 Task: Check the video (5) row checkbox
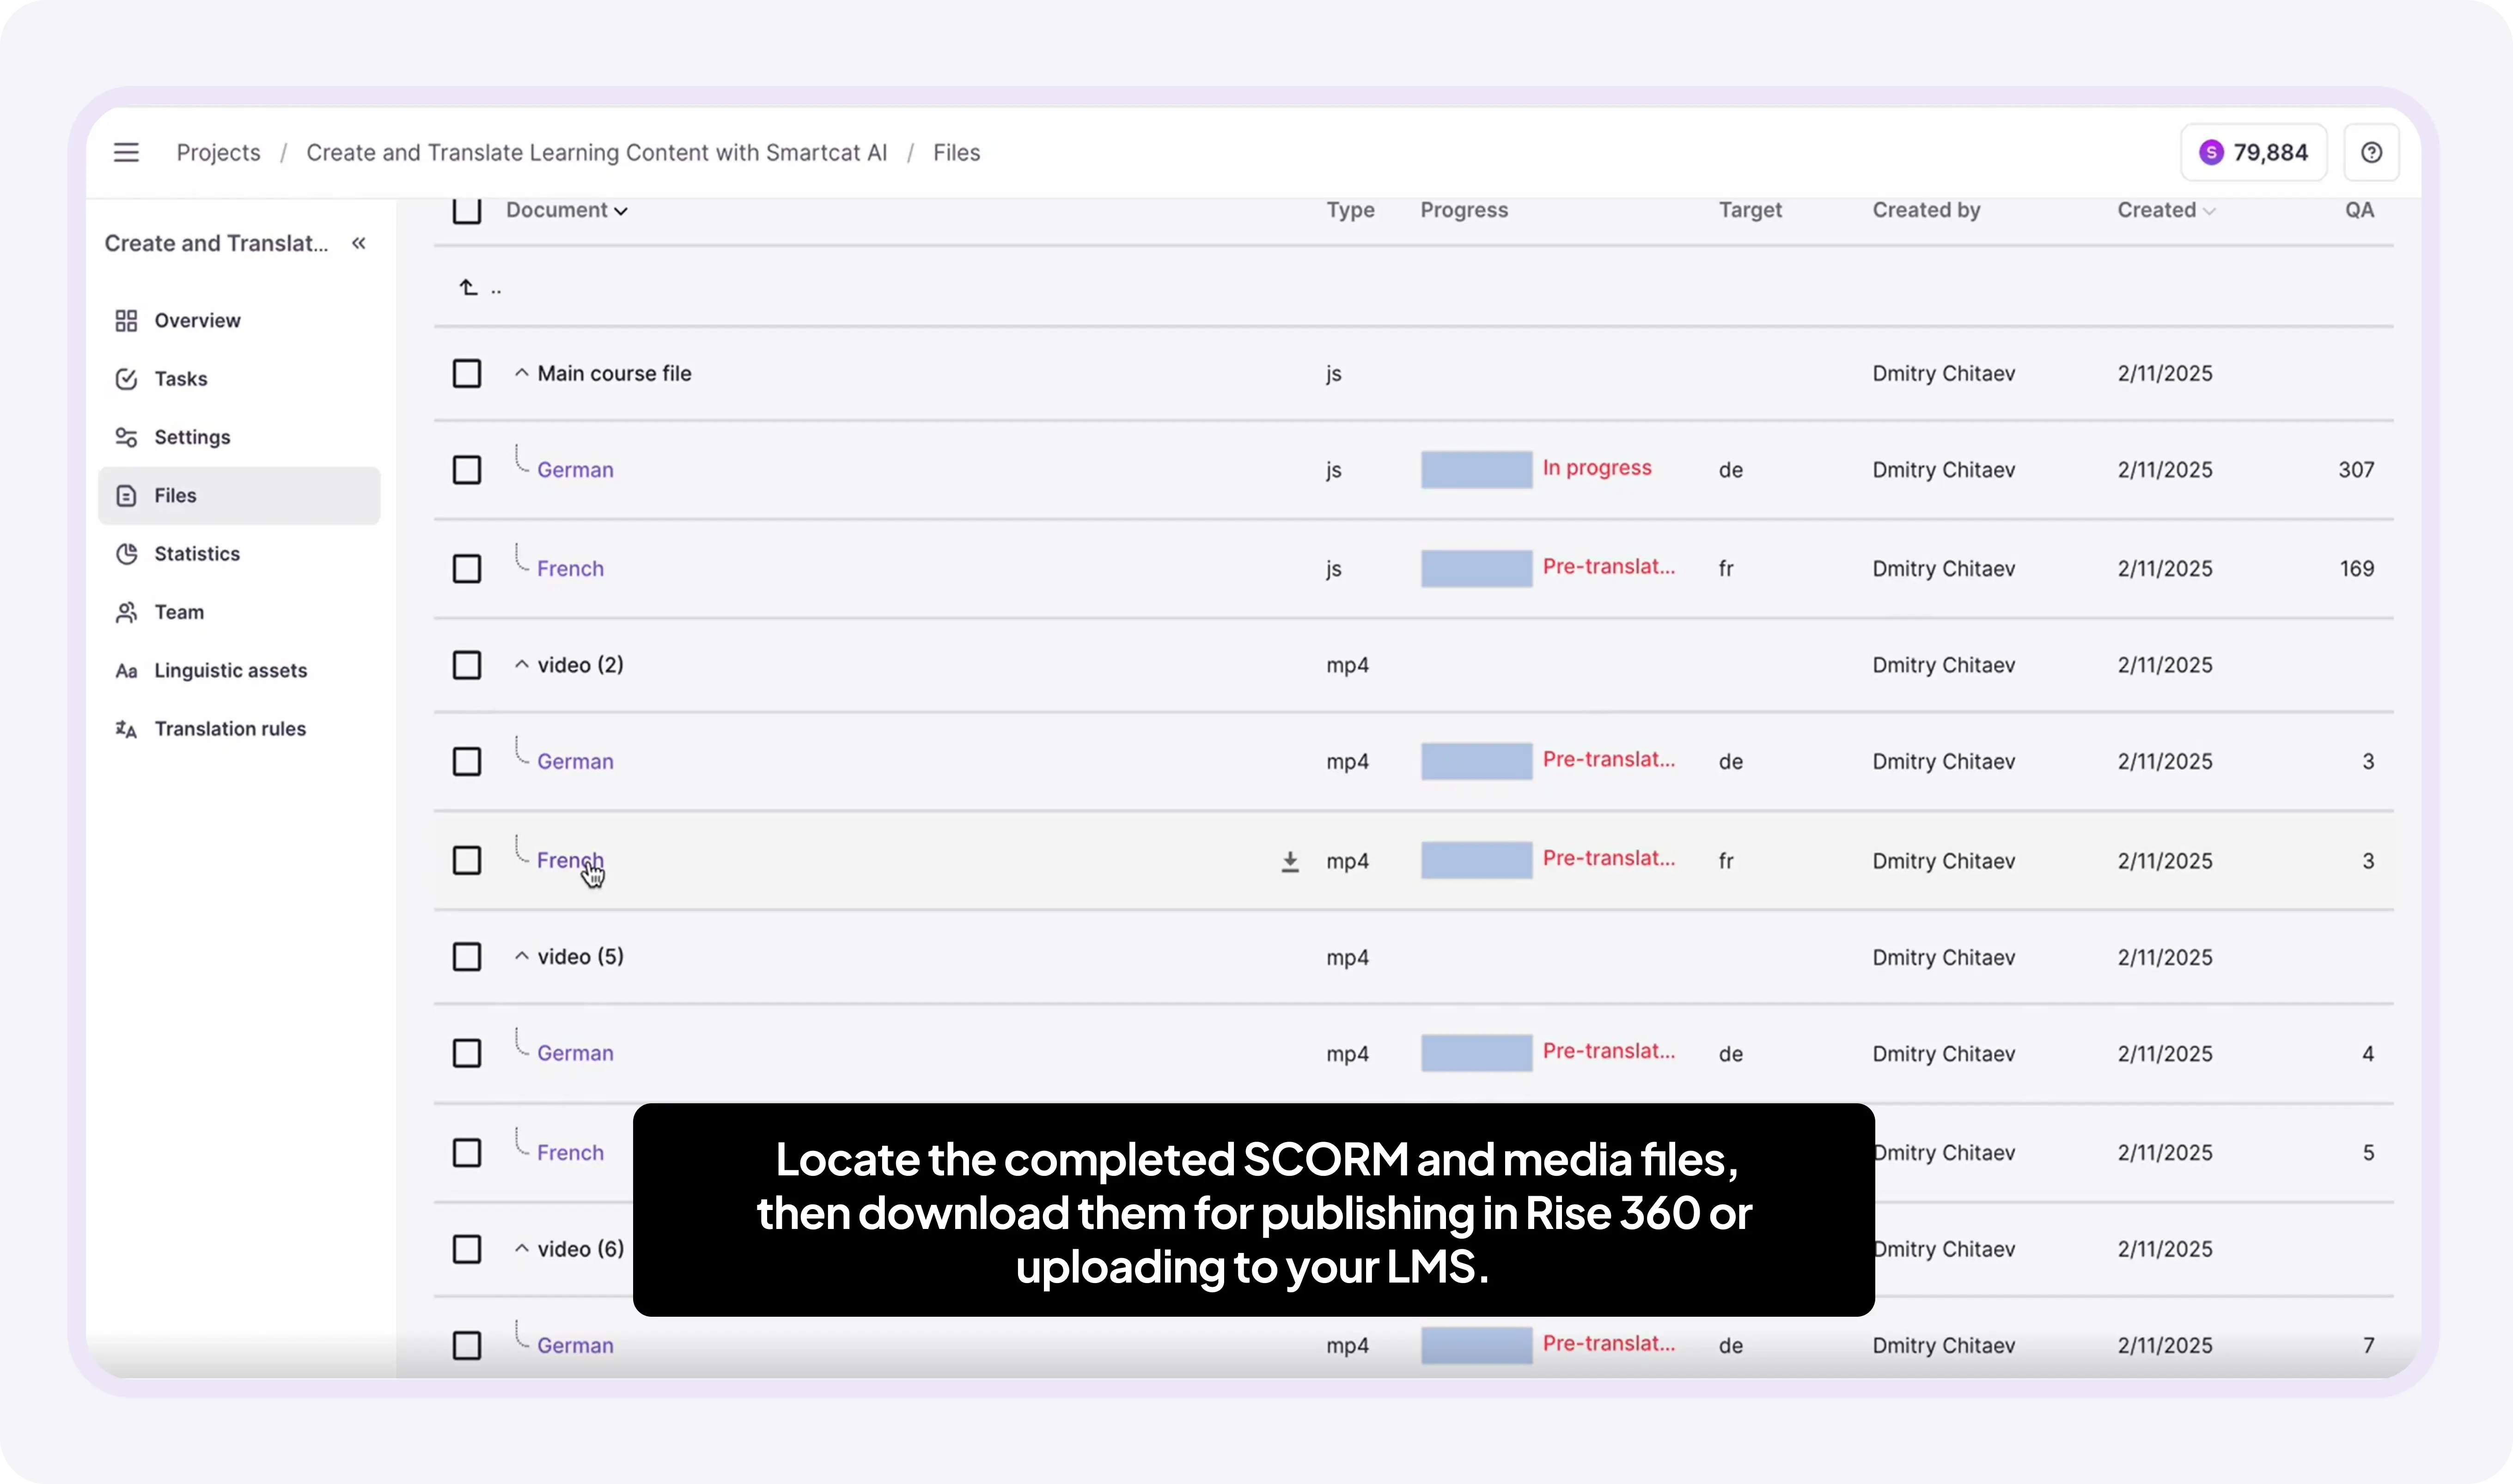point(467,957)
